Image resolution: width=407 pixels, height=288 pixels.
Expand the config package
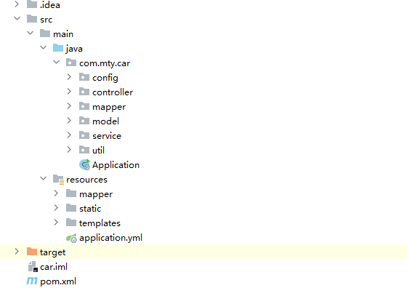point(69,77)
